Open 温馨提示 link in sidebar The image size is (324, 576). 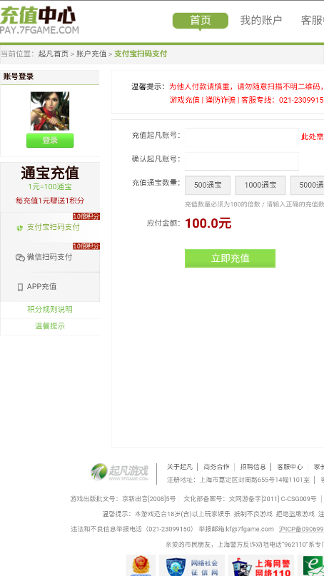tap(50, 326)
